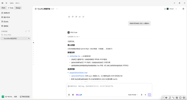The image size is (187, 100).
Task: Expand the open-in dropdown chevron
Action: [176, 9]
